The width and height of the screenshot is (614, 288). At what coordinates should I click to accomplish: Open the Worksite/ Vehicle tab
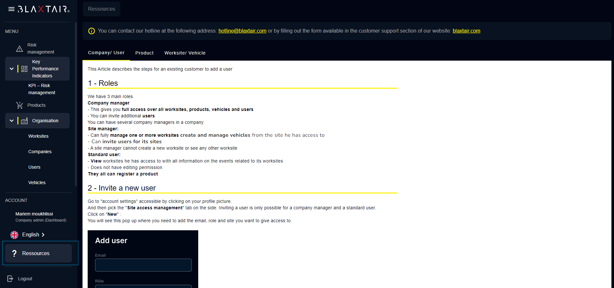pyautogui.click(x=185, y=53)
